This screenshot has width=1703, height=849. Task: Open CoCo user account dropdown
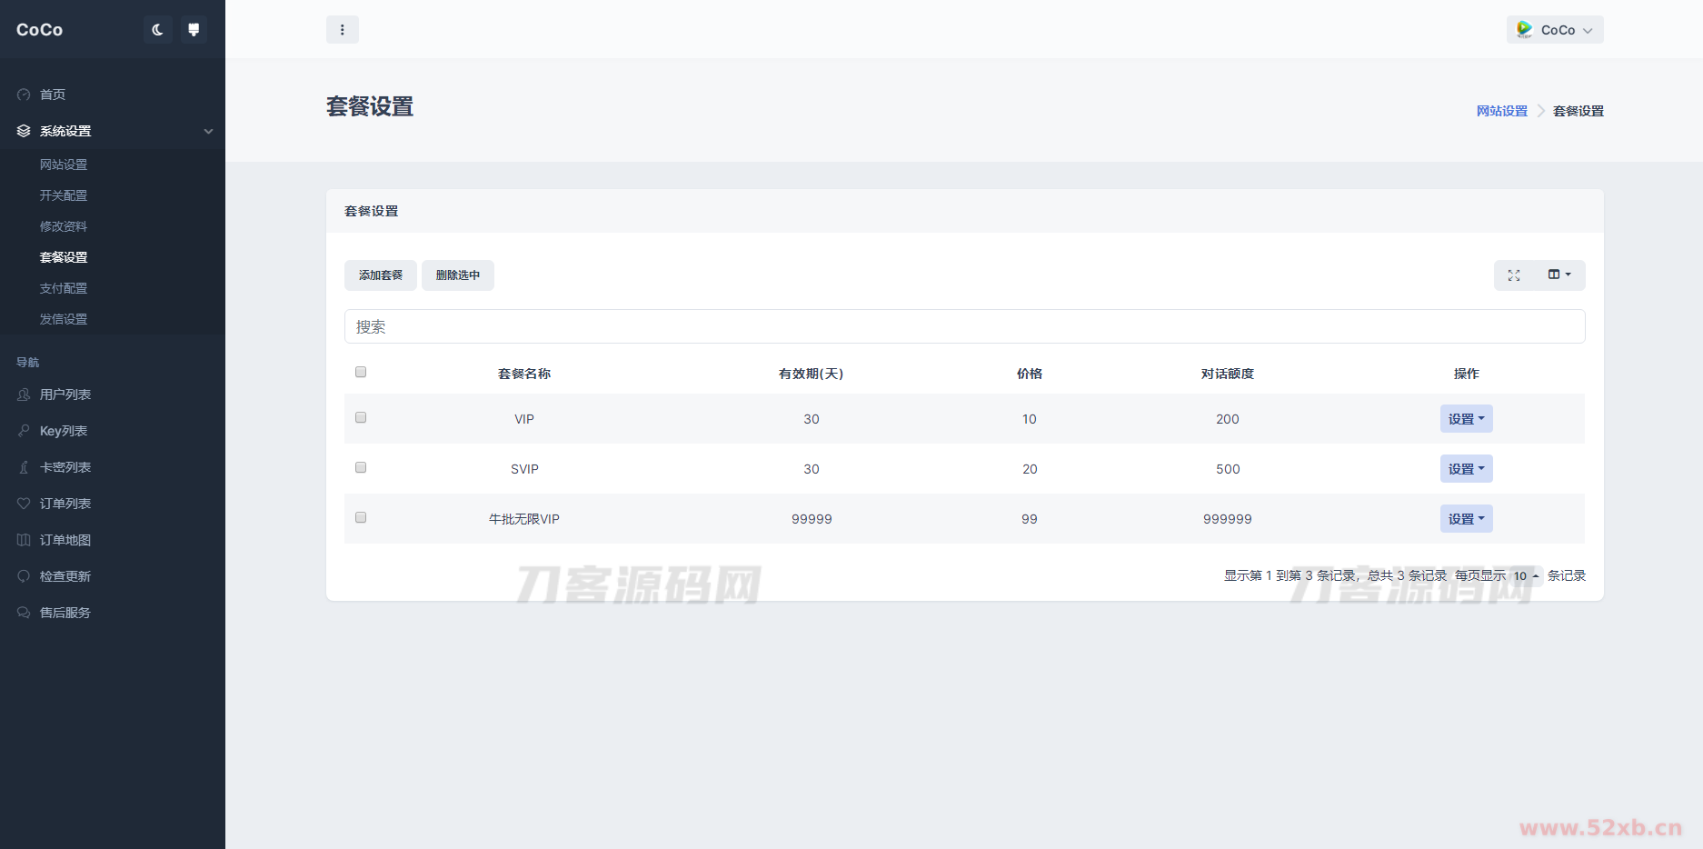(x=1554, y=30)
